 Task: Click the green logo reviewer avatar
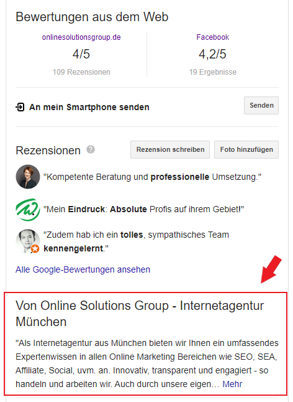28,210
